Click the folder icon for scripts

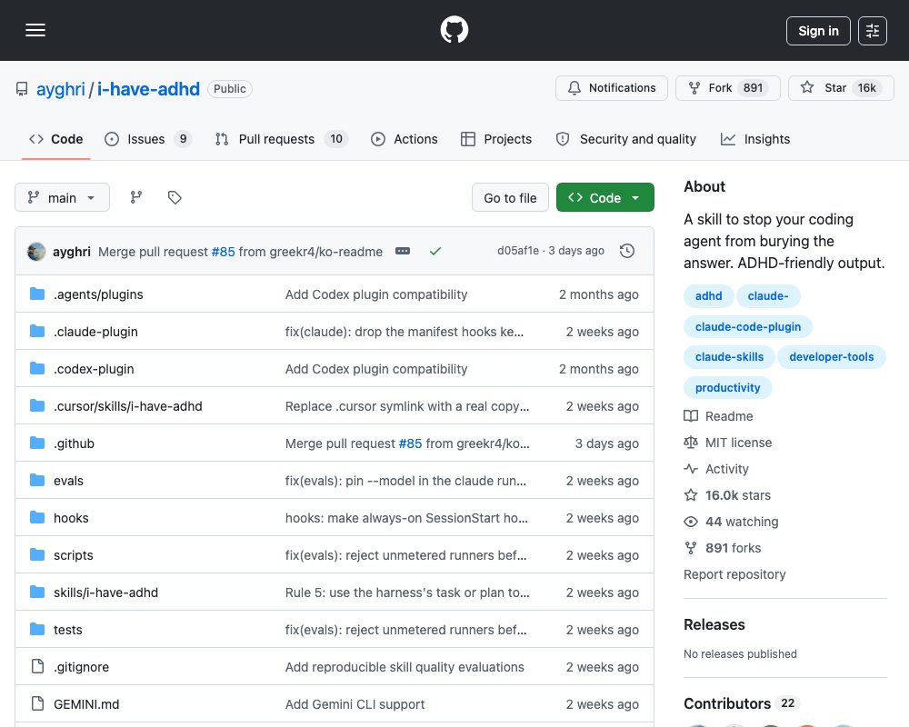[37, 555]
